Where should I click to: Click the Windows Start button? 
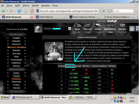[5, 97]
